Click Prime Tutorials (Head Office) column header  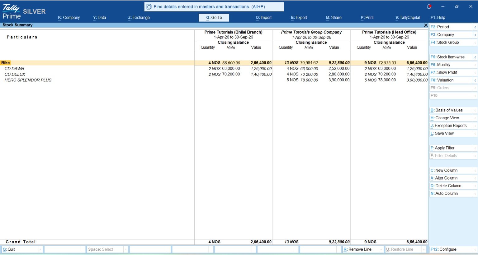389,32
